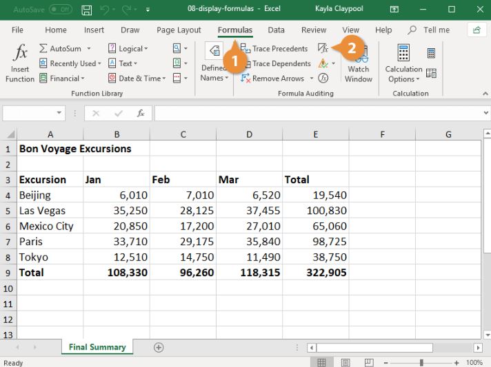Open the More Functions icon

click(x=177, y=78)
